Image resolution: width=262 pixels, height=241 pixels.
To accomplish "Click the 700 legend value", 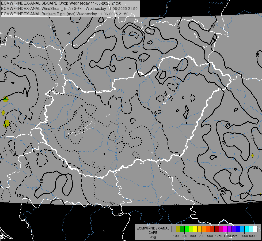I will click(x=202, y=236).
